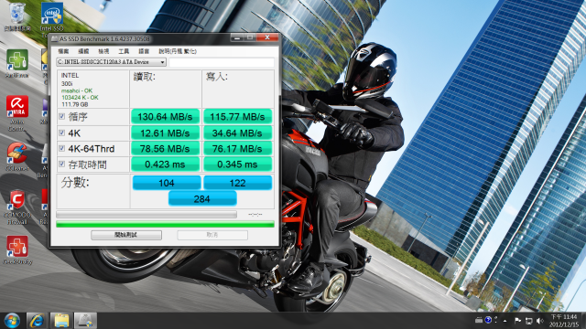The image size is (586, 329).
Task: Open the COMODO Firewall desktop shortcut
Action: pyautogui.click(x=16, y=207)
